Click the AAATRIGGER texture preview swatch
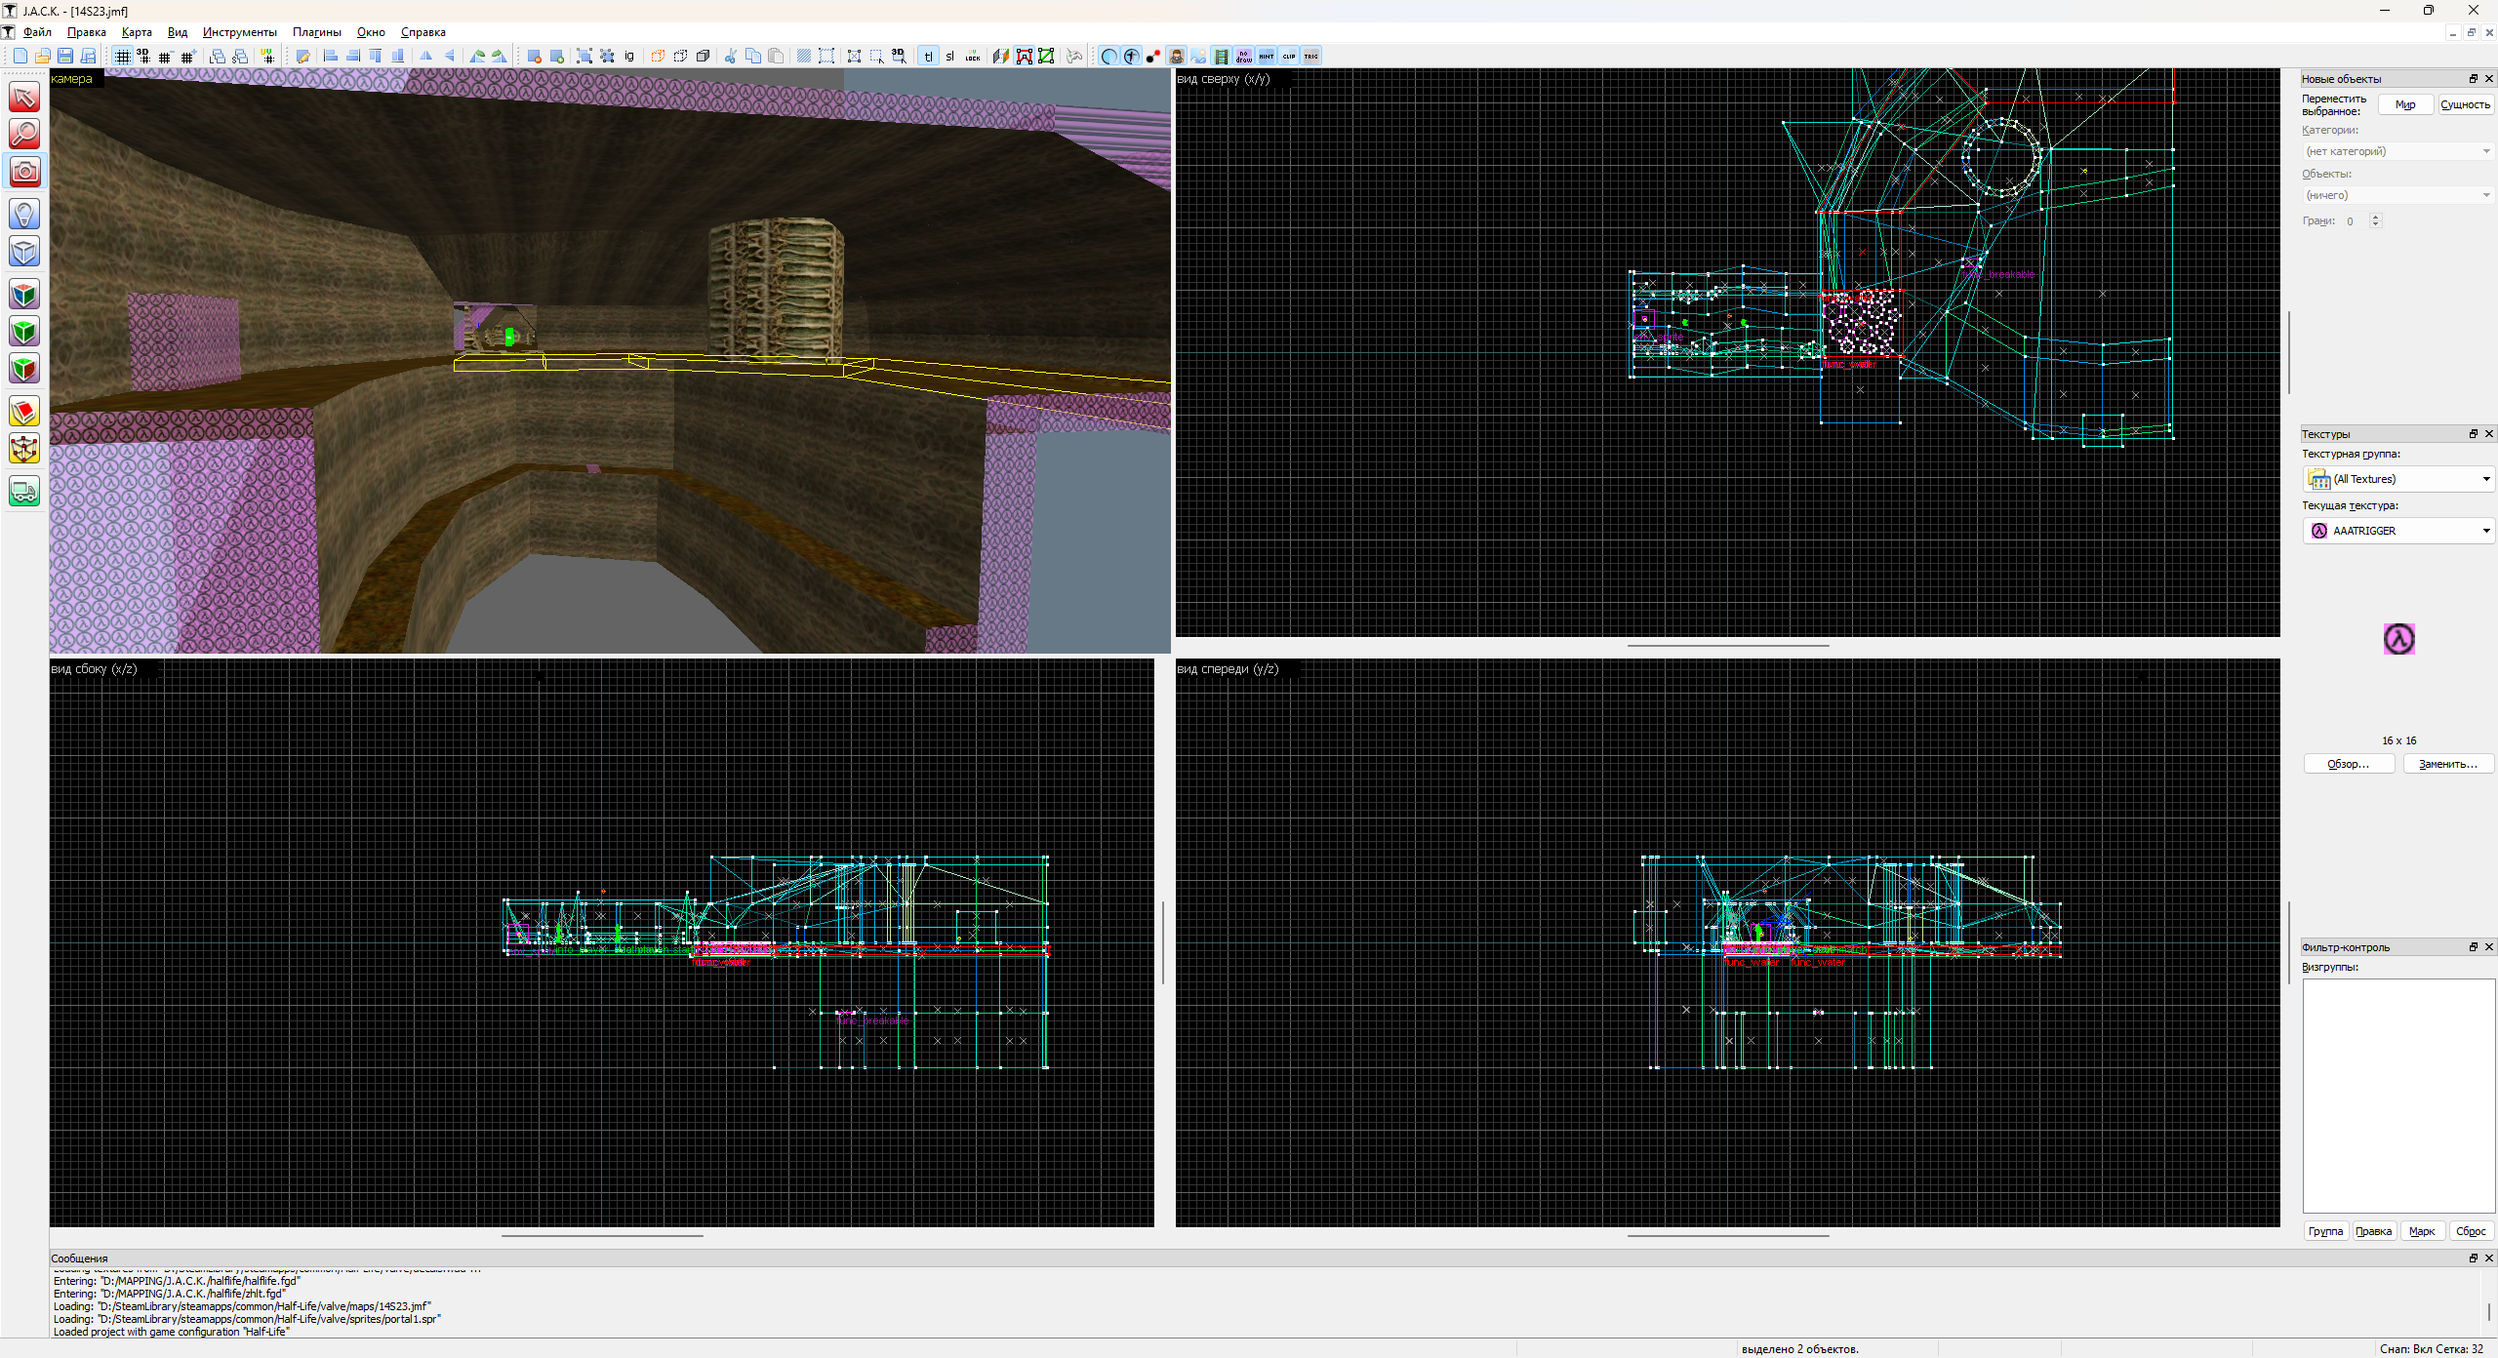2498x1358 pixels. (2398, 639)
